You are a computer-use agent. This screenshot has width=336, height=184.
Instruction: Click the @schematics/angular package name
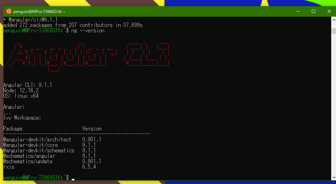coord(29,156)
